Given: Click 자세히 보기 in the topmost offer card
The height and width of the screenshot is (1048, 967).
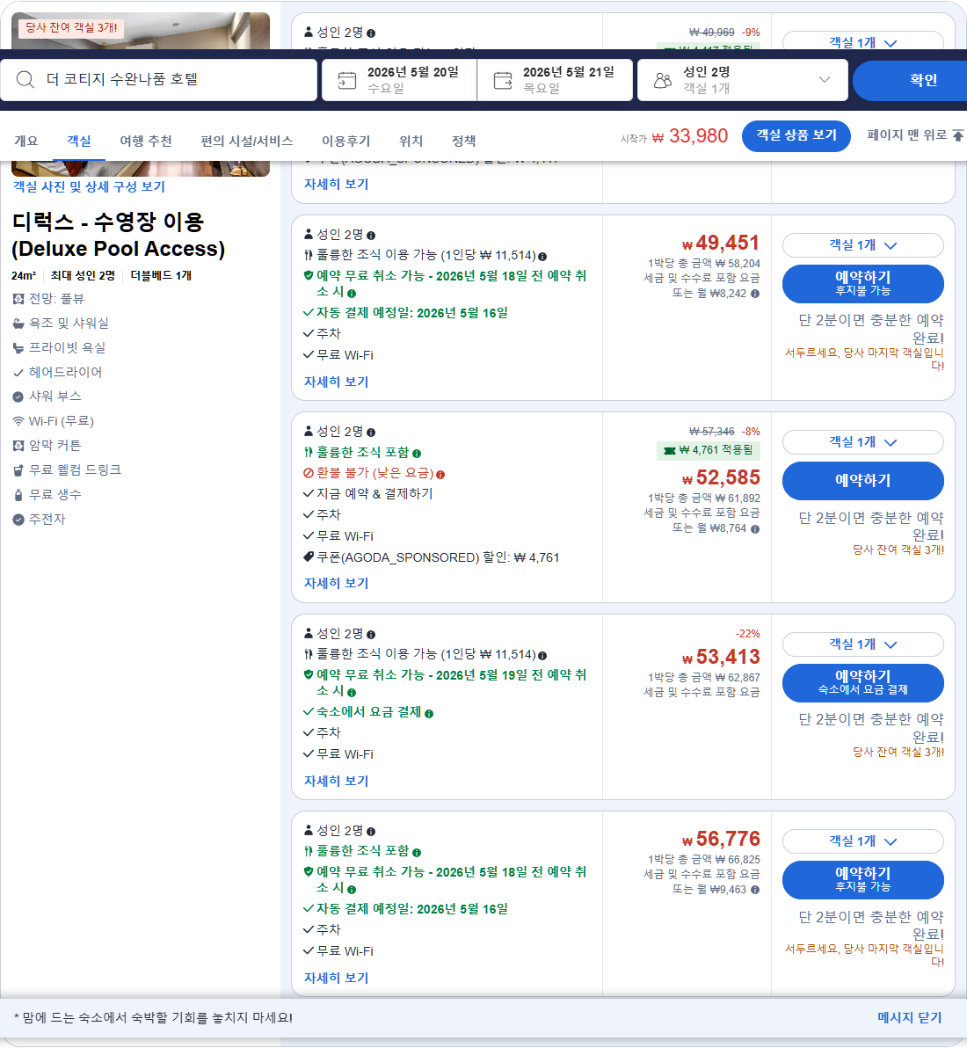Looking at the screenshot, I should 336,184.
